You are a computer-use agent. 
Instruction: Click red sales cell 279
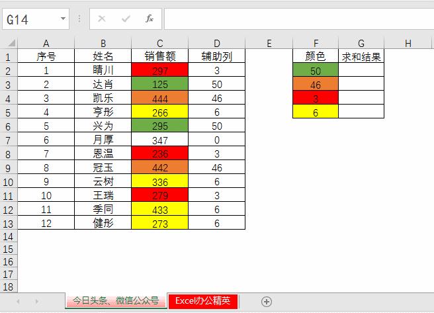(160, 195)
